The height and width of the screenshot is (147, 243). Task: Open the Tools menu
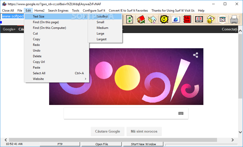(76, 10)
